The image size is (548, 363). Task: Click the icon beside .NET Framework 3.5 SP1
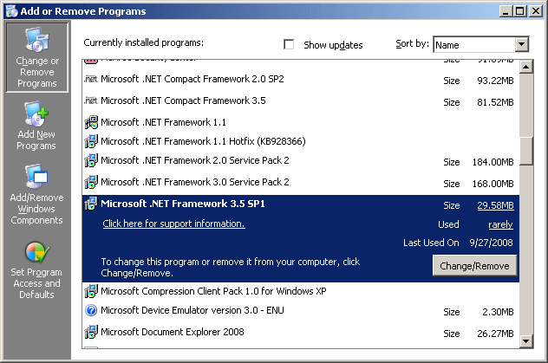[91, 204]
